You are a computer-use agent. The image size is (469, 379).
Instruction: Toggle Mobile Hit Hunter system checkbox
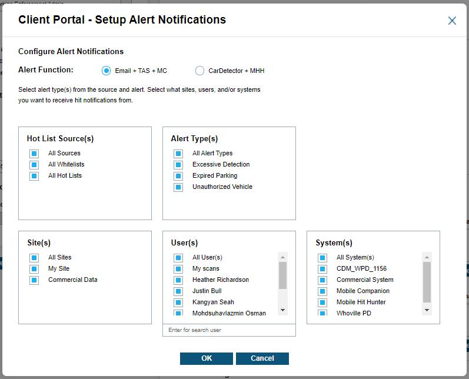[x=322, y=302]
